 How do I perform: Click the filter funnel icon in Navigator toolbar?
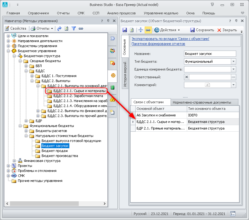[74, 28]
